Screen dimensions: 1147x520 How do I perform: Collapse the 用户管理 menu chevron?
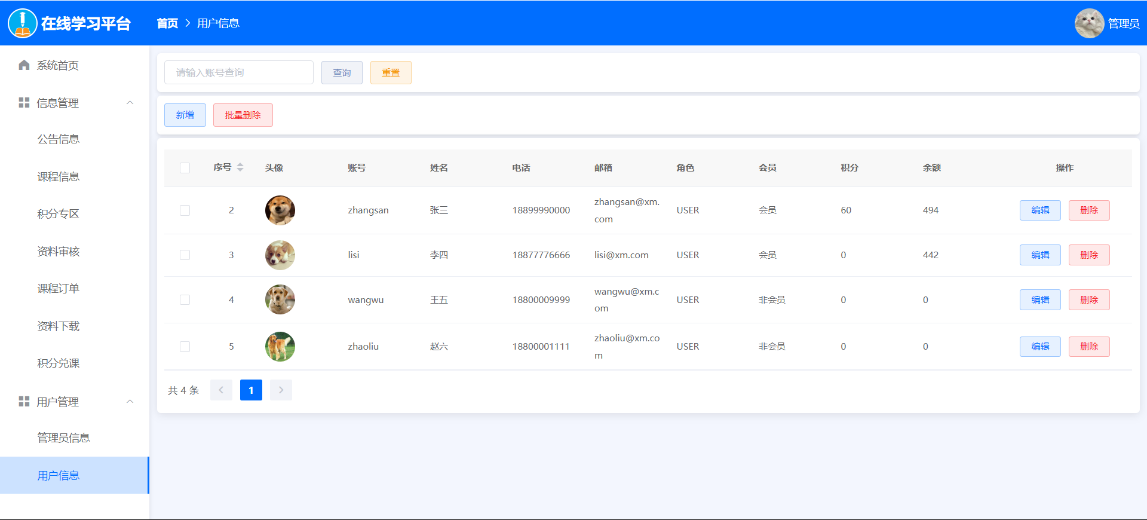click(x=130, y=402)
